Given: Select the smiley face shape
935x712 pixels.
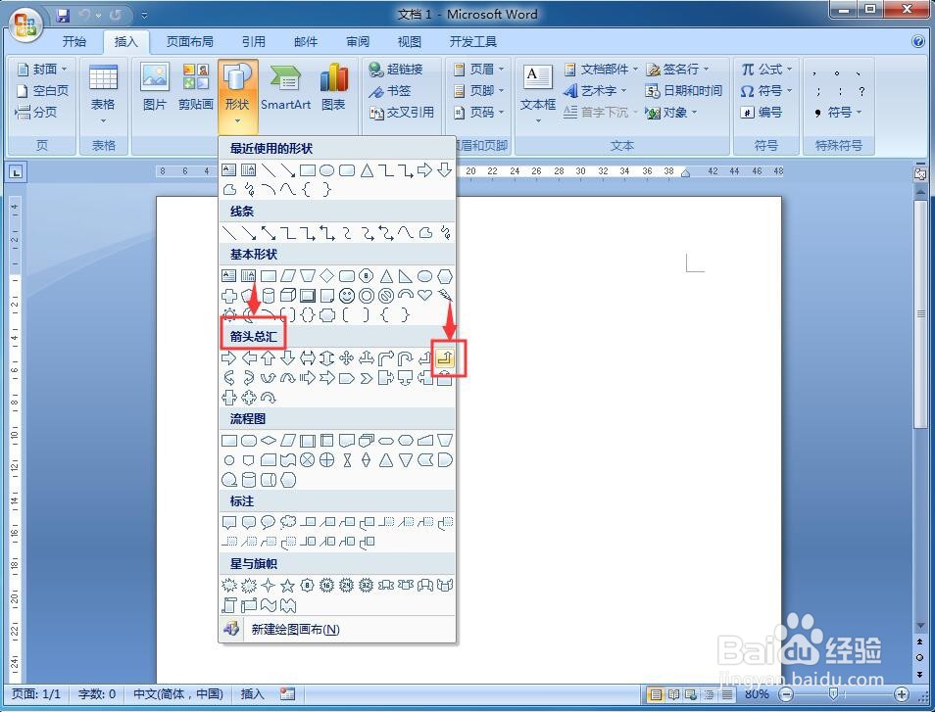Looking at the screenshot, I should pyautogui.click(x=346, y=296).
